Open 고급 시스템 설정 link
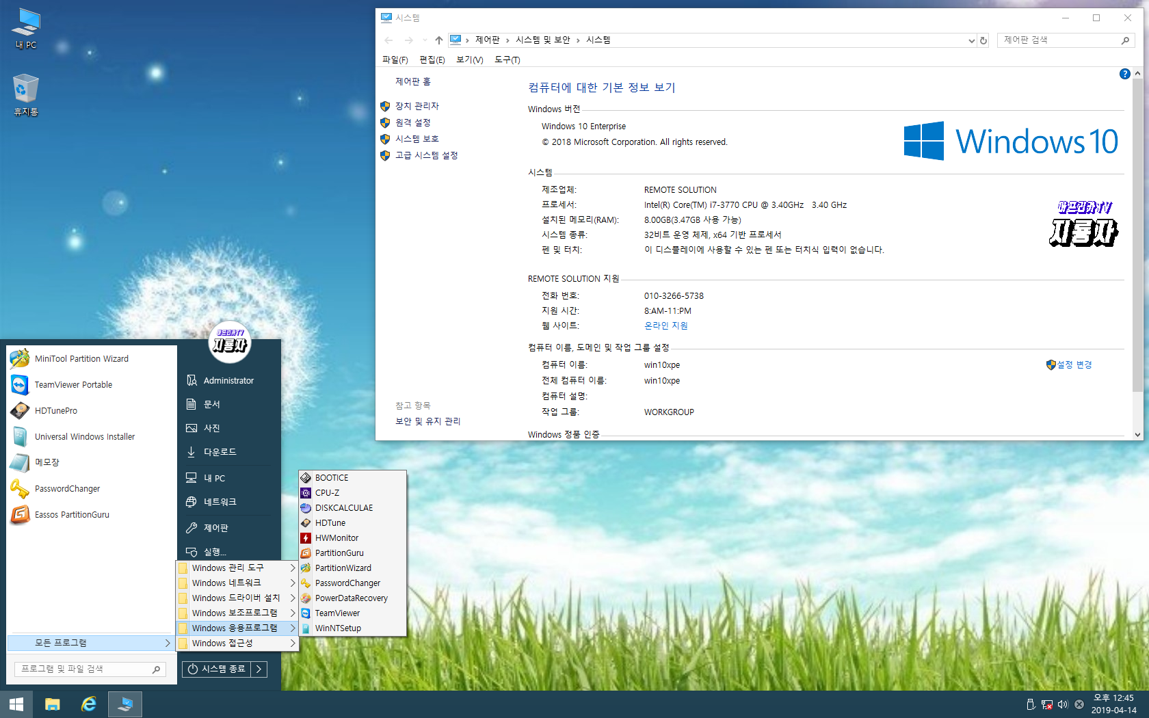The width and height of the screenshot is (1149, 718). (426, 155)
